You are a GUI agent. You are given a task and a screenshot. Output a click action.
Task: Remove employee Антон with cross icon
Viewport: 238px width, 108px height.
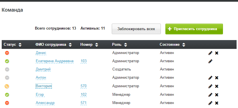(x=217, y=78)
